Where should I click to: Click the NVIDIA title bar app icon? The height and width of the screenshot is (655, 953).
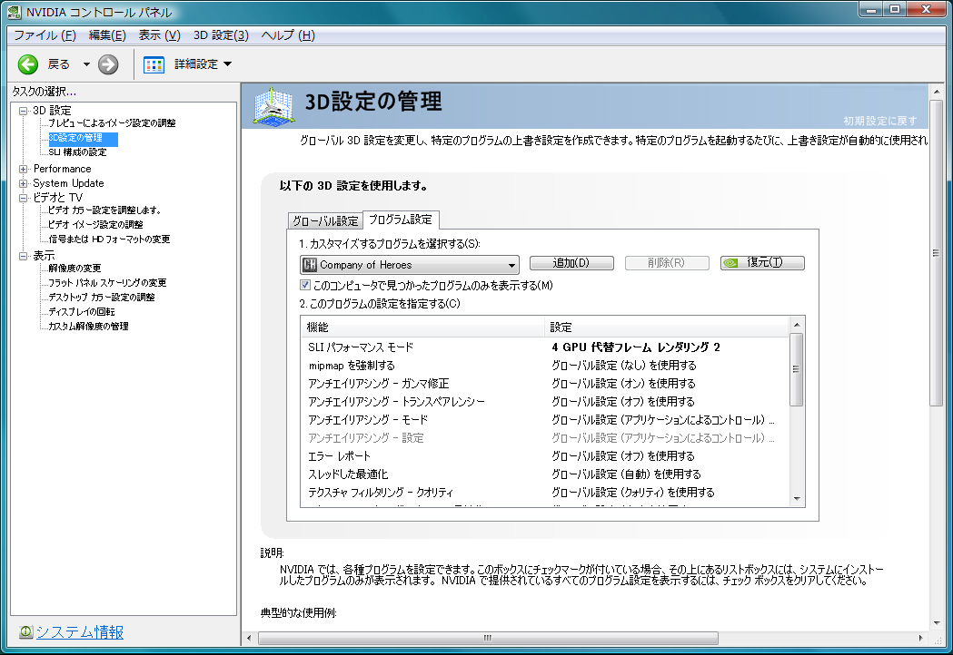(x=14, y=12)
